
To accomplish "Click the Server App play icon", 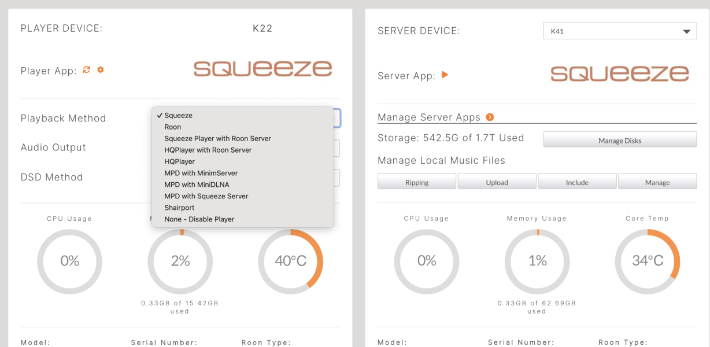I will [x=445, y=75].
